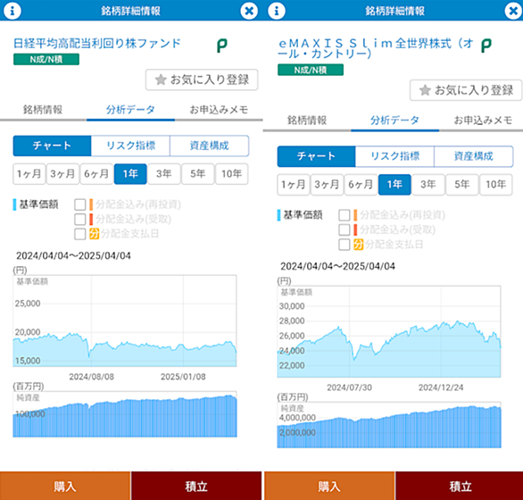Set right chart period to 1ヶ月

(x=294, y=185)
